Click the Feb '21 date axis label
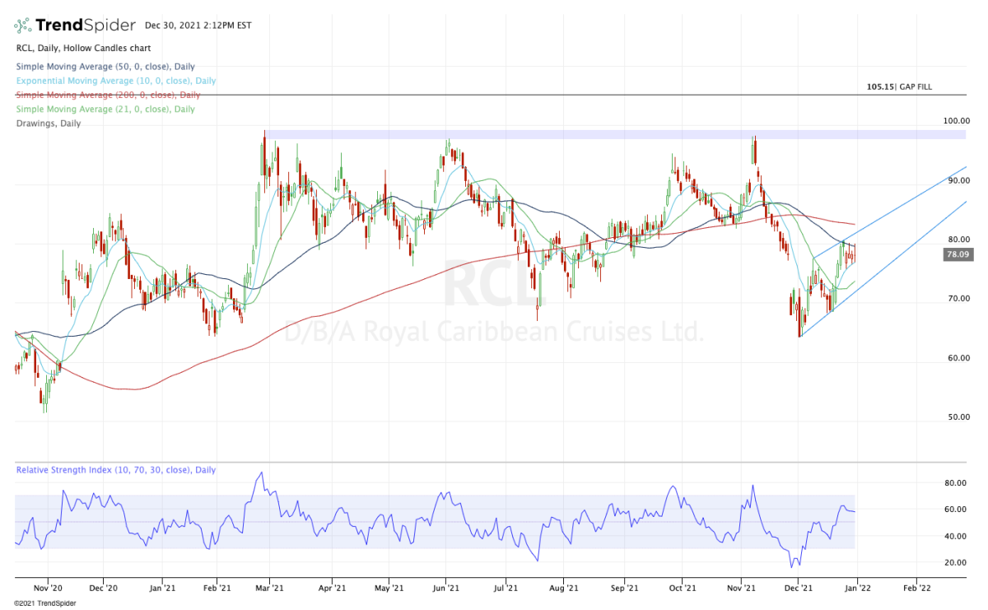 tap(218, 589)
